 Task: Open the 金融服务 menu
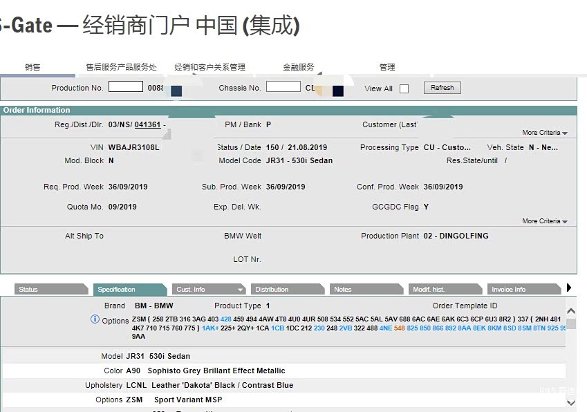click(x=298, y=67)
